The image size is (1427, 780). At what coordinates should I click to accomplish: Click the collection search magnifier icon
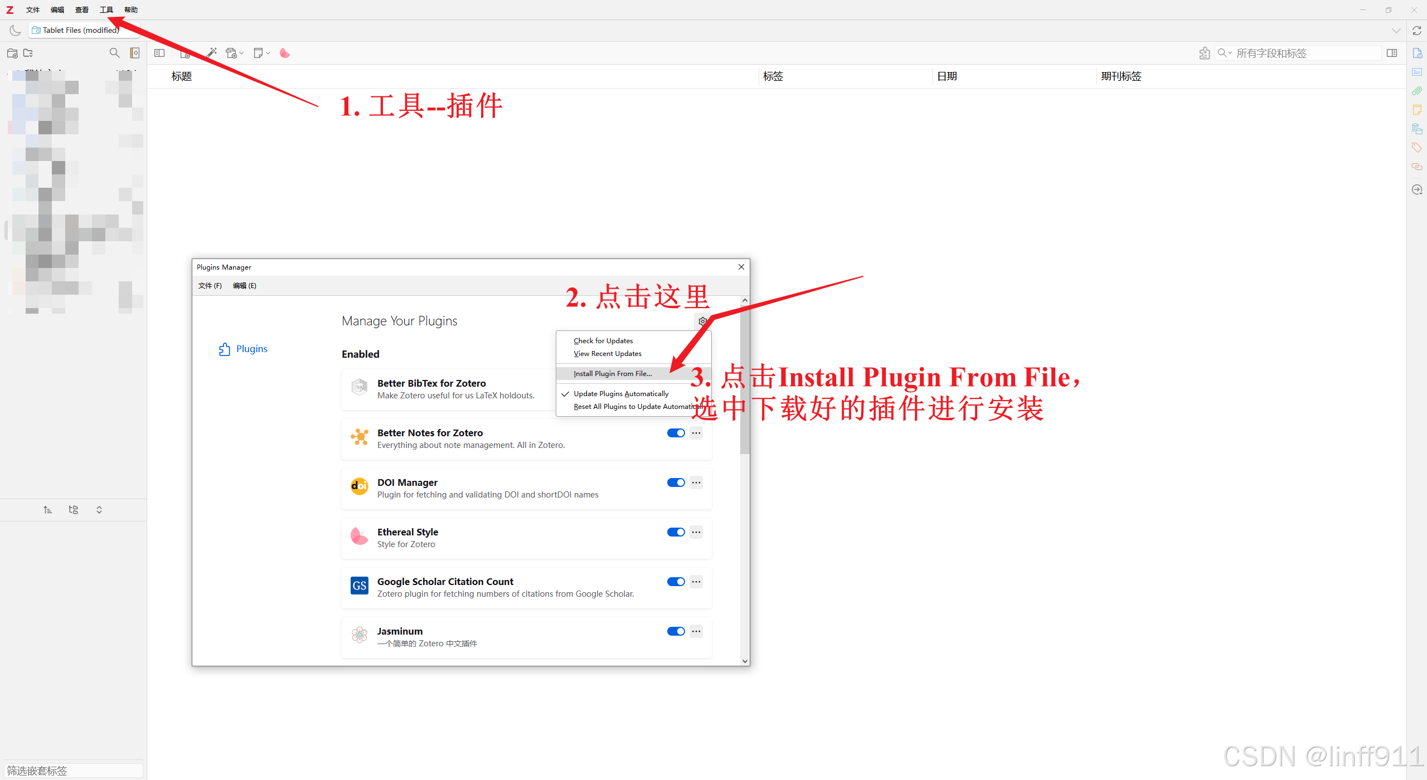coord(114,53)
